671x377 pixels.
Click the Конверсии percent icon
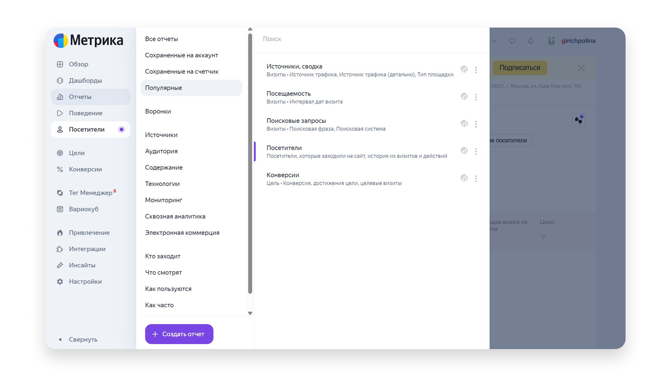[60, 169]
